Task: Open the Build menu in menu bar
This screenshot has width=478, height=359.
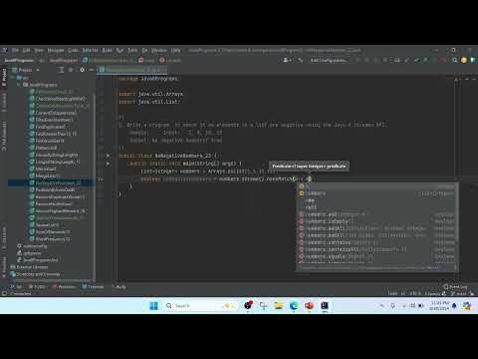Action: pyautogui.click(x=107, y=50)
